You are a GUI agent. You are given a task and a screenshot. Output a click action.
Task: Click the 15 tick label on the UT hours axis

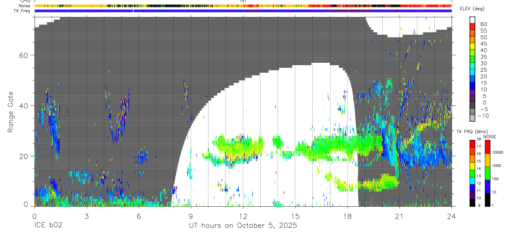point(295,216)
